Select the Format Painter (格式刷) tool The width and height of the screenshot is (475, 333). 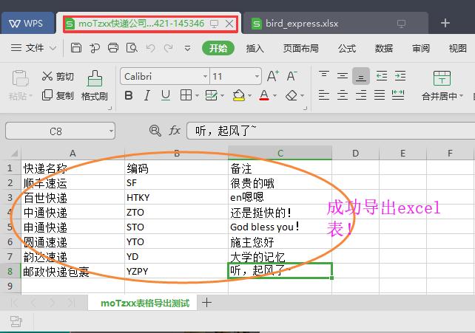[x=95, y=86]
